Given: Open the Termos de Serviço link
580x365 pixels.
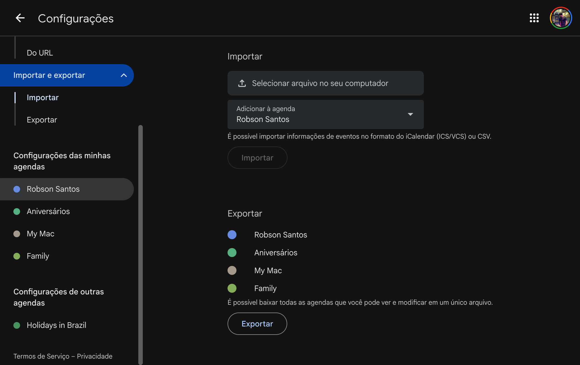Looking at the screenshot, I should 41,356.
